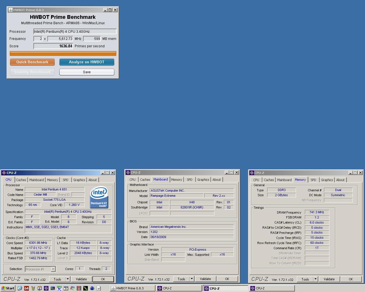
Task: Run the Quick Benchmark
Action: coord(32,62)
